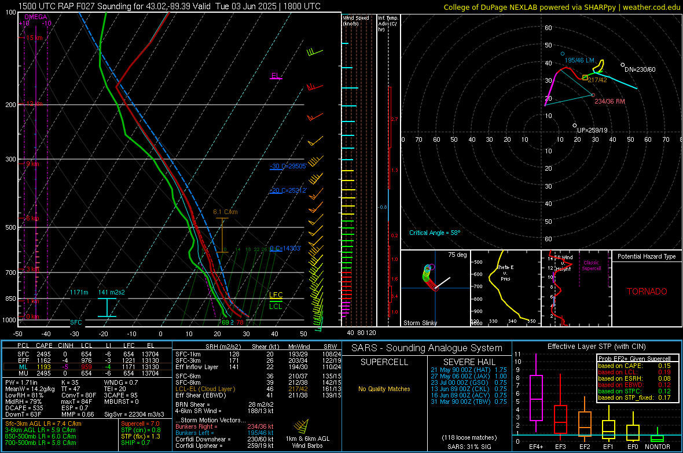
Task: Click the 217/42 cloud layer mean wind label
Action: pyautogui.click(x=597, y=80)
